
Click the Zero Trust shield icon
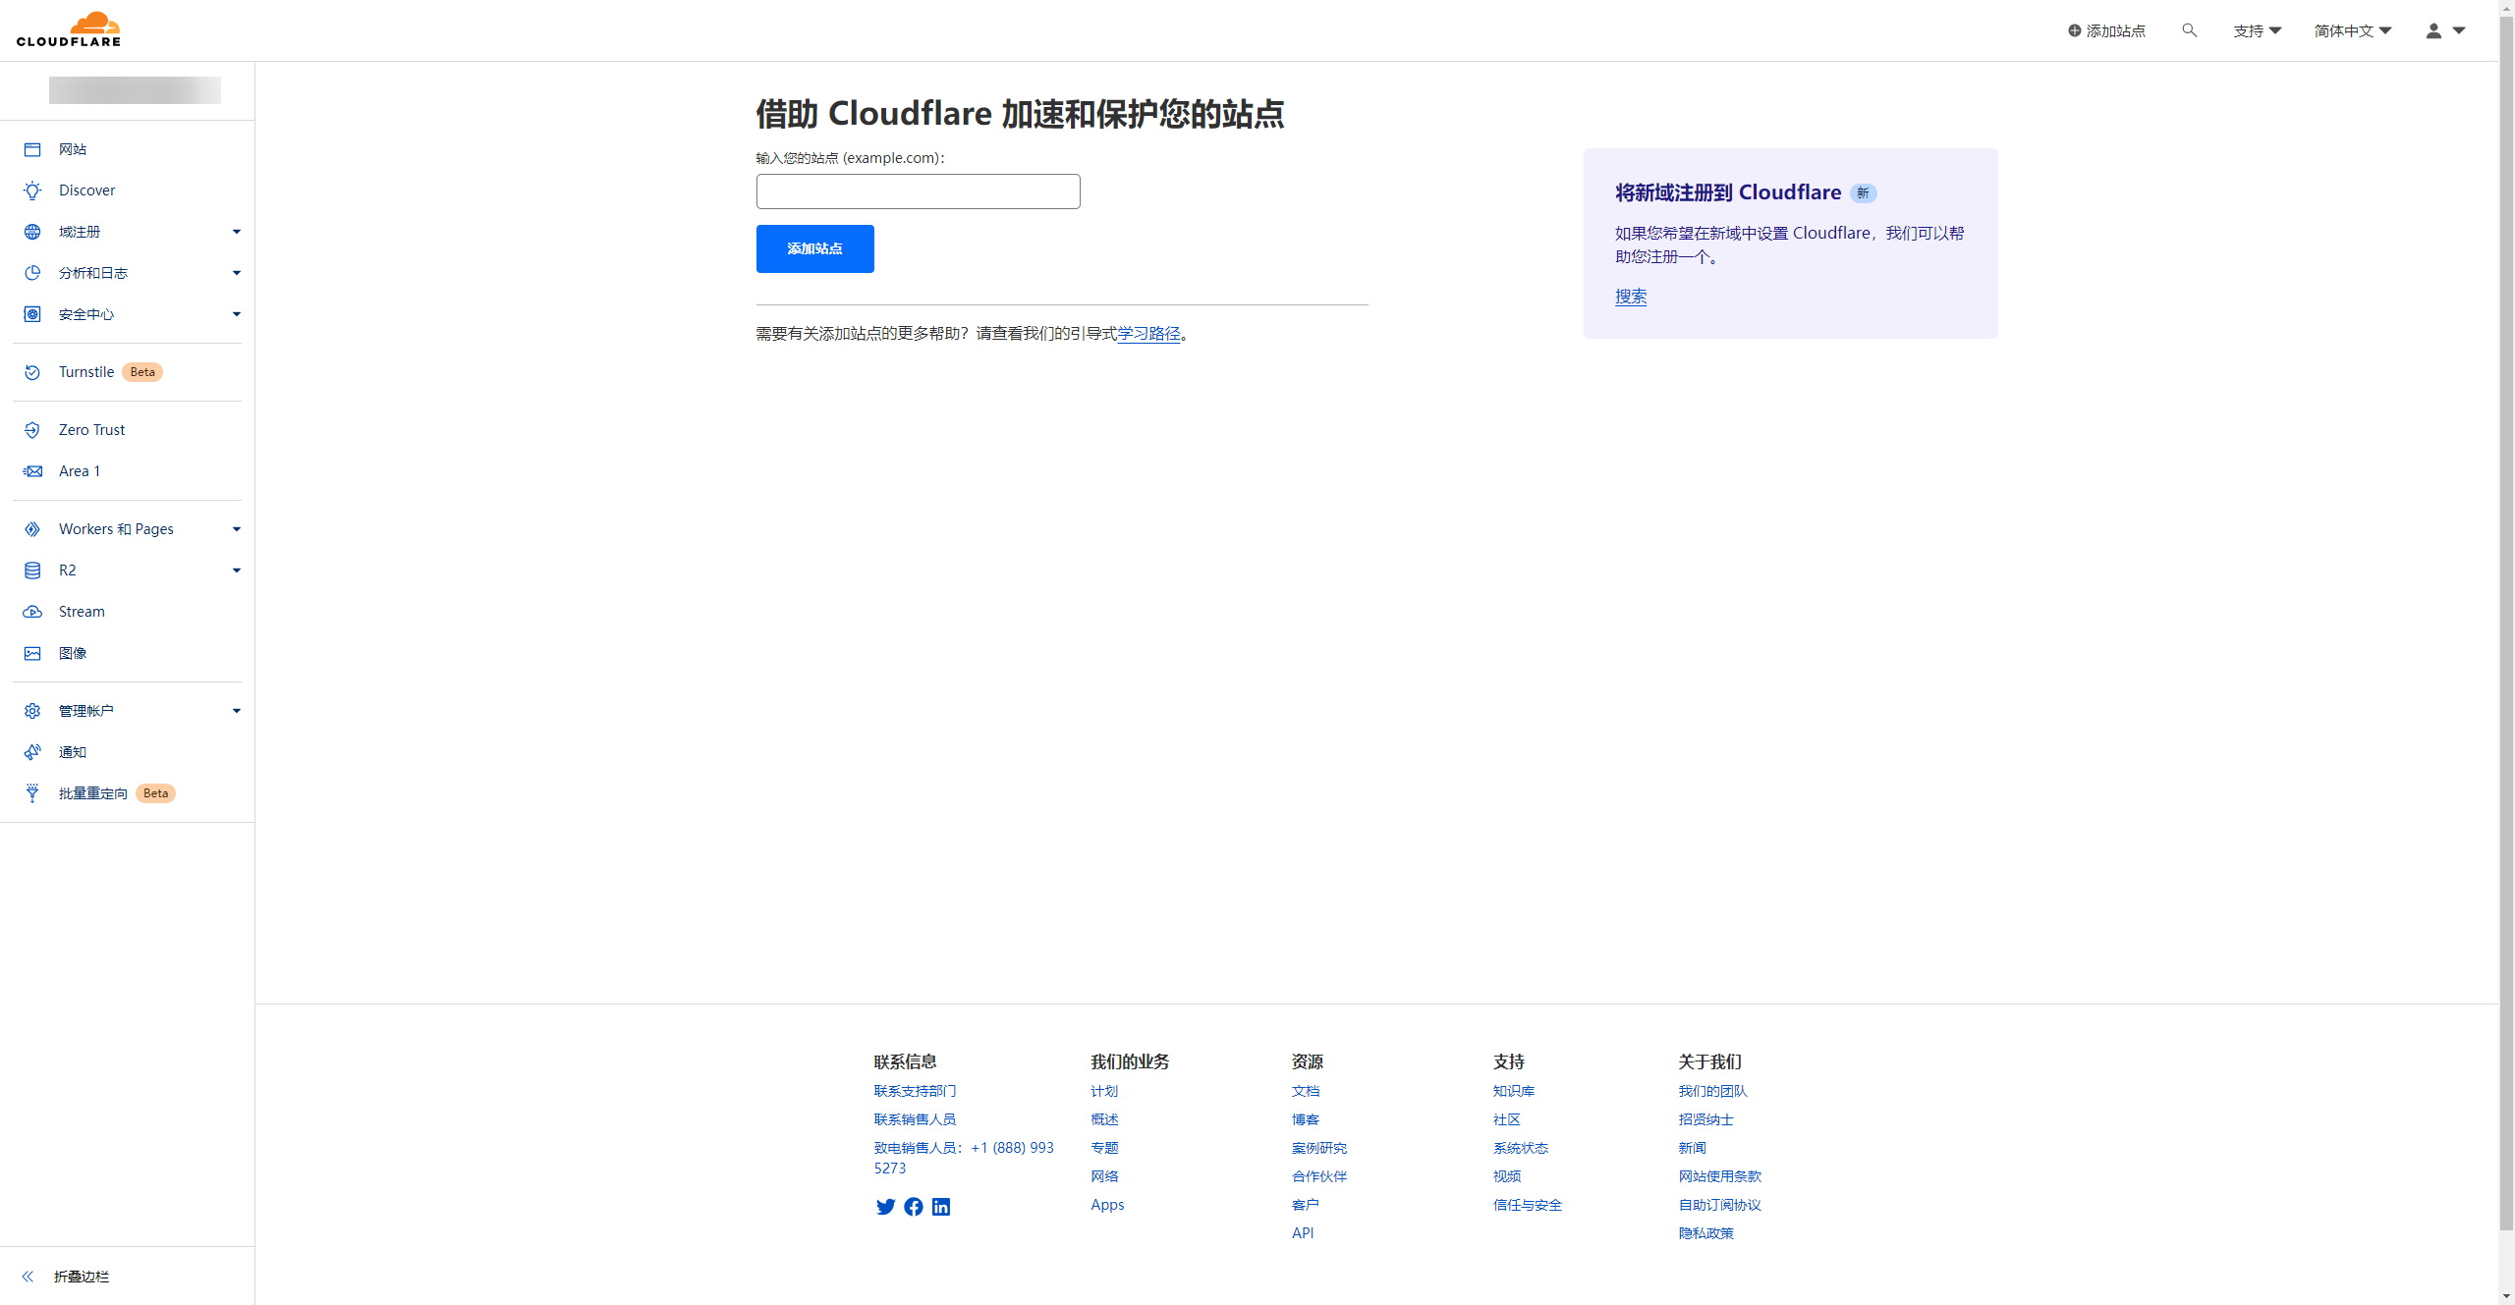click(32, 430)
